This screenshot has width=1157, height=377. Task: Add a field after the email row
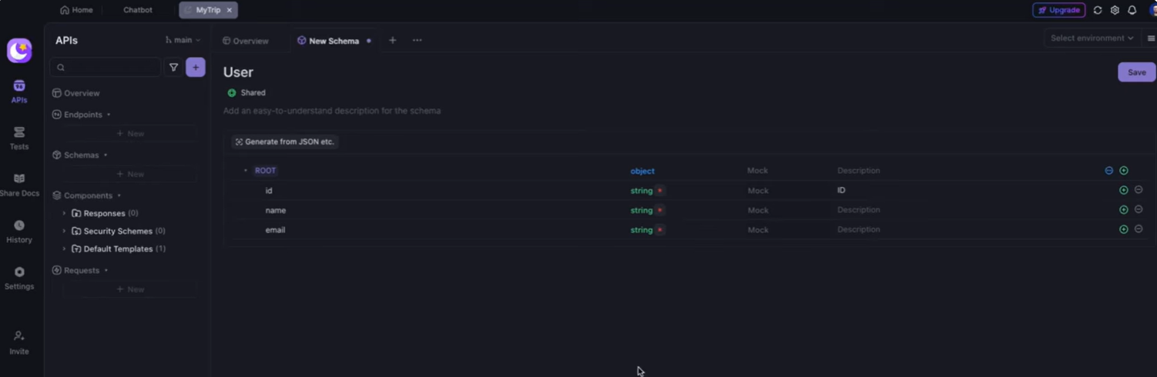click(1123, 229)
